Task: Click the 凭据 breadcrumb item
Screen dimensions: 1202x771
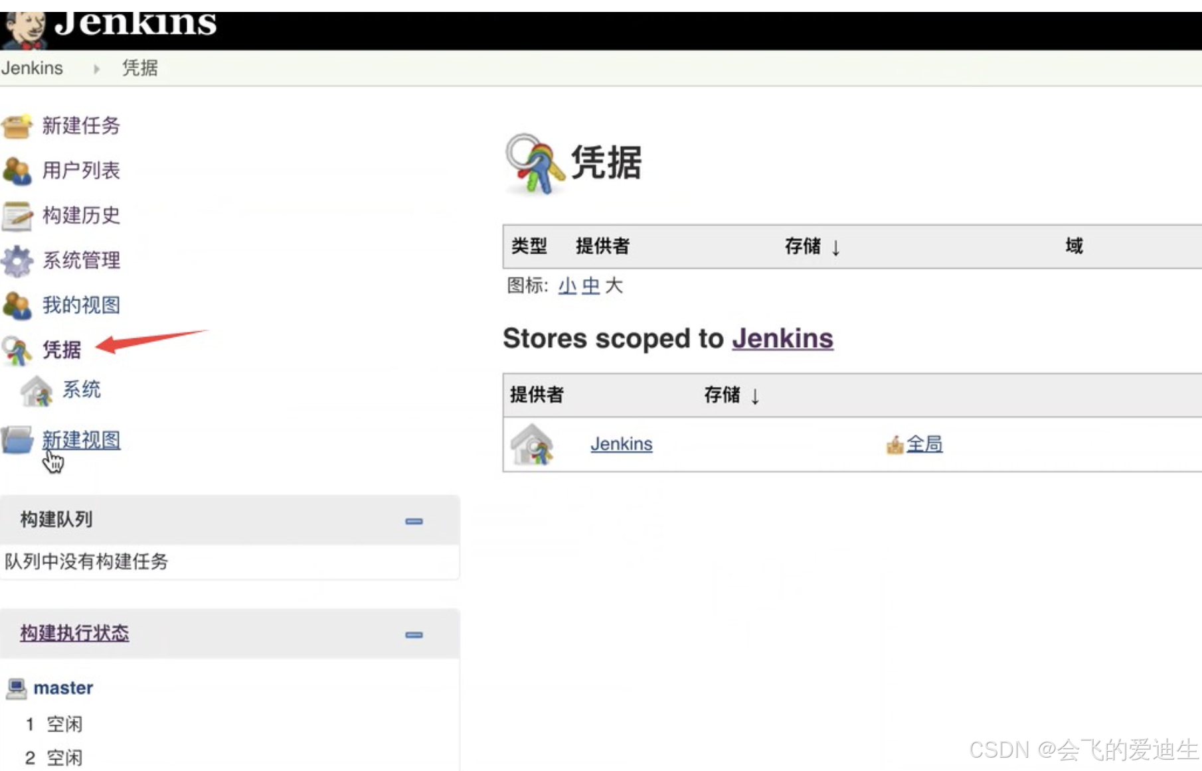Action: [x=140, y=68]
